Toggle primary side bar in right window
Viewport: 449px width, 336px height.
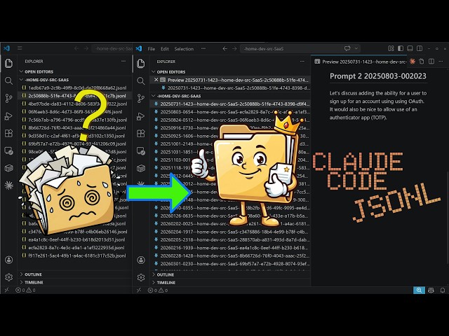tap(401, 48)
